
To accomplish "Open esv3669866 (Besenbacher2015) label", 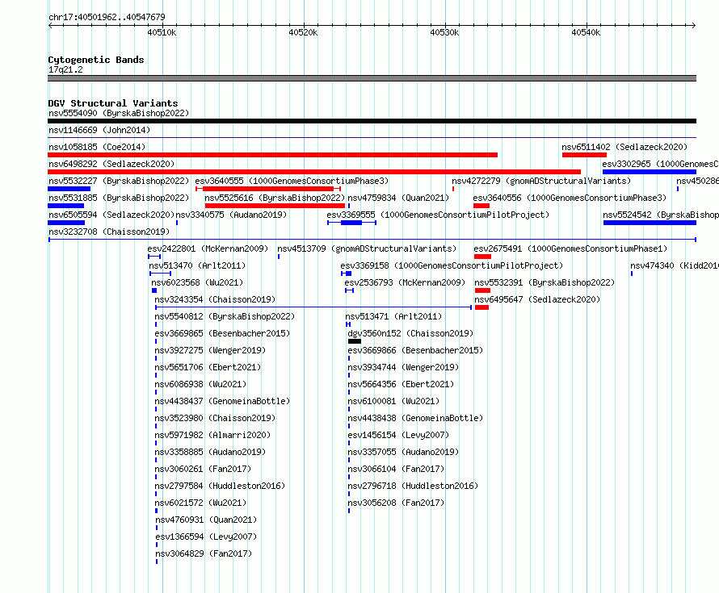I will coord(415,350).
